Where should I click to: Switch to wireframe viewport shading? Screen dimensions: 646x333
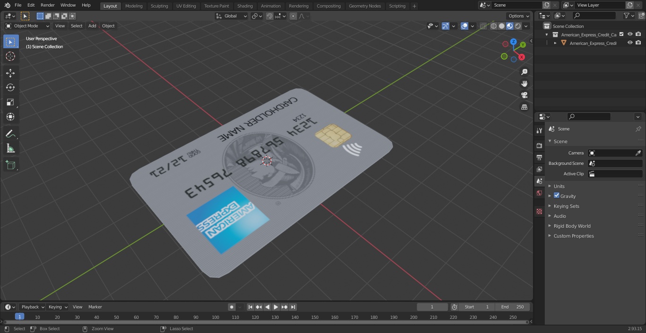[x=494, y=26]
